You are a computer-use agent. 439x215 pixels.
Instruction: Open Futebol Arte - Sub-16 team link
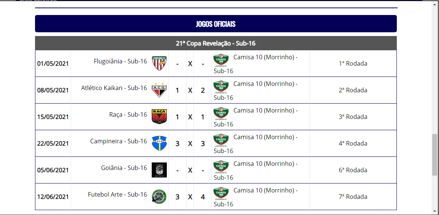coord(117,194)
